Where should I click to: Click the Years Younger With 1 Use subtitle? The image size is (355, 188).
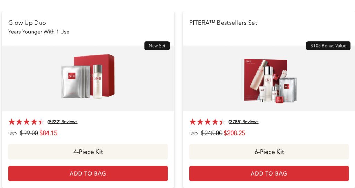(39, 32)
